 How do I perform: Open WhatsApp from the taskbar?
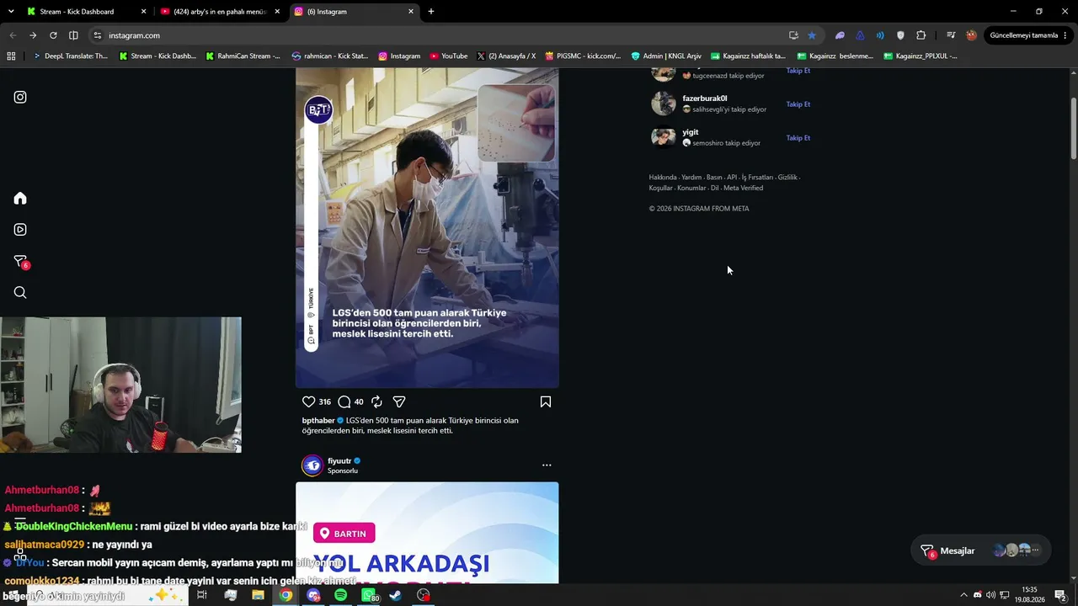click(369, 595)
